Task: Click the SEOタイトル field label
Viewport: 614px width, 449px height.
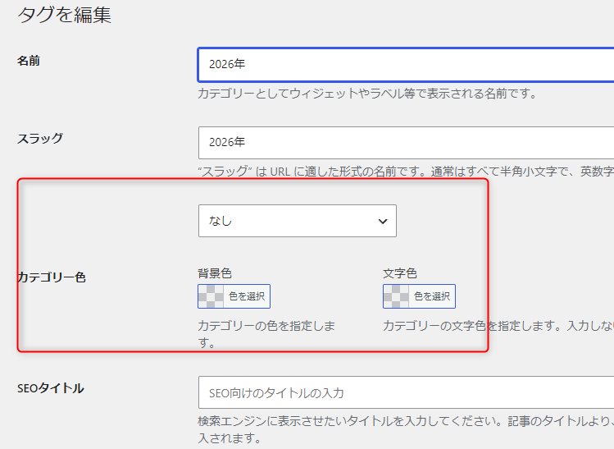Action: tap(50, 388)
